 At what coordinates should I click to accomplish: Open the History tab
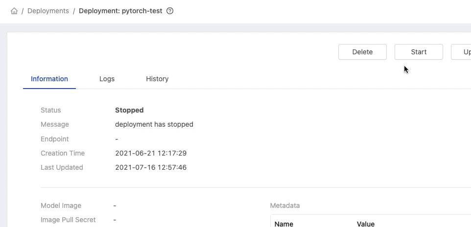pos(157,79)
